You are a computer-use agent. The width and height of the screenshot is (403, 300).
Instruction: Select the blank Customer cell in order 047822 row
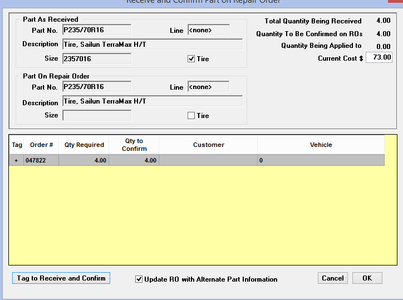tap(208, 160)
